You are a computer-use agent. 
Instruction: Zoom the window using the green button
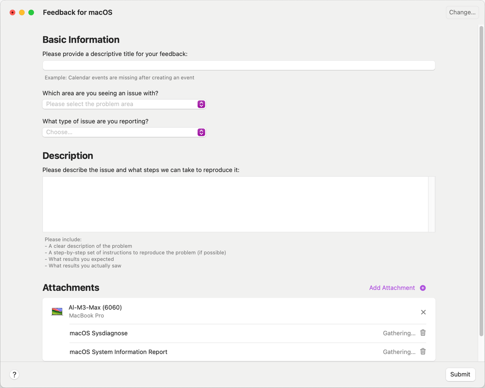click(31, 13)
